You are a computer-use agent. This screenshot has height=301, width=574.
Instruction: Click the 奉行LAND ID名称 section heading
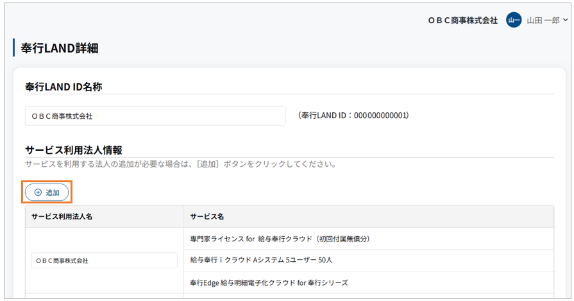coord(63,87)
